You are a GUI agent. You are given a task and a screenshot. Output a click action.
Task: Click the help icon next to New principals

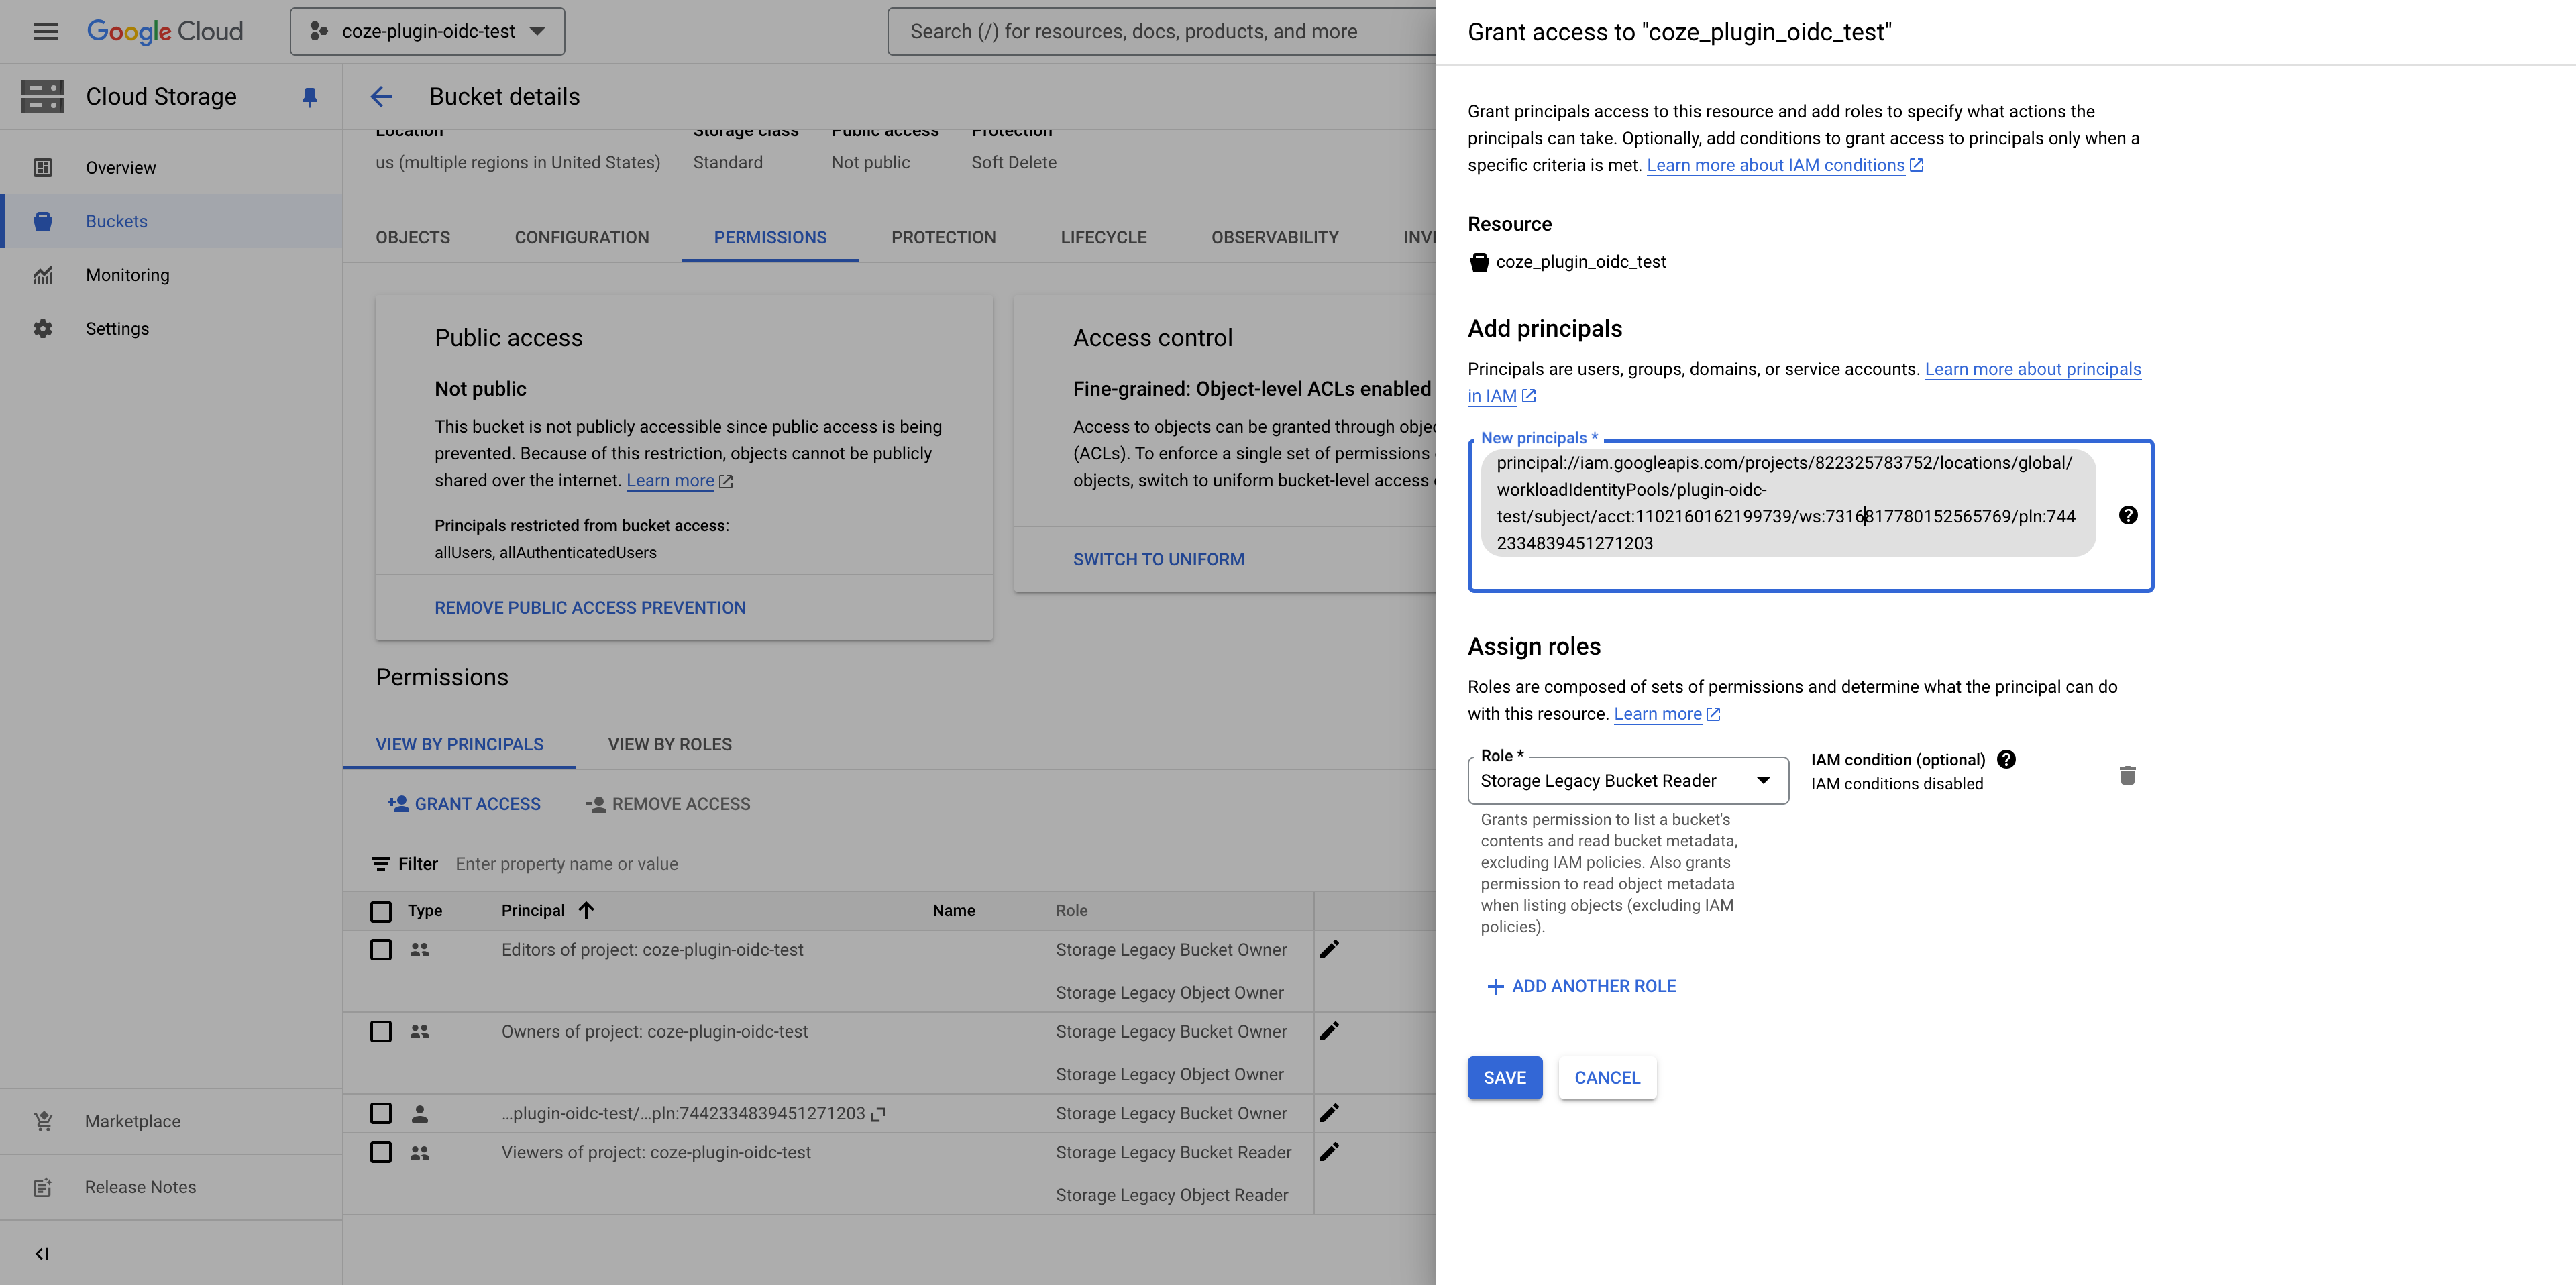click(x=2128, y=515)
